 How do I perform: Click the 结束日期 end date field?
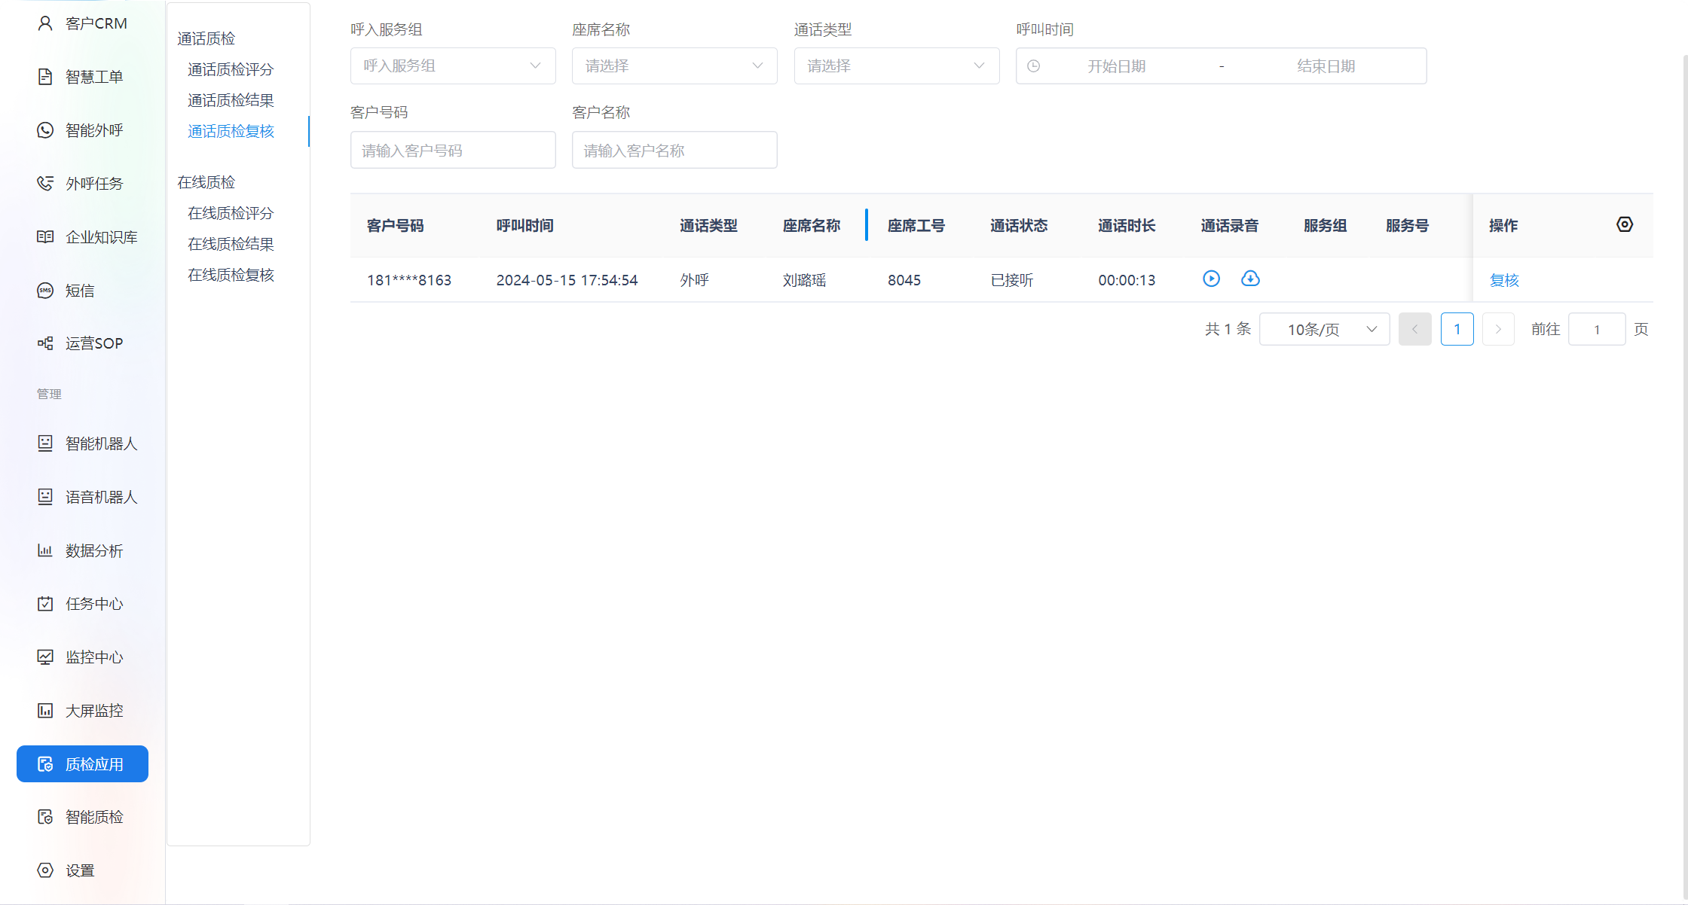1326,66
